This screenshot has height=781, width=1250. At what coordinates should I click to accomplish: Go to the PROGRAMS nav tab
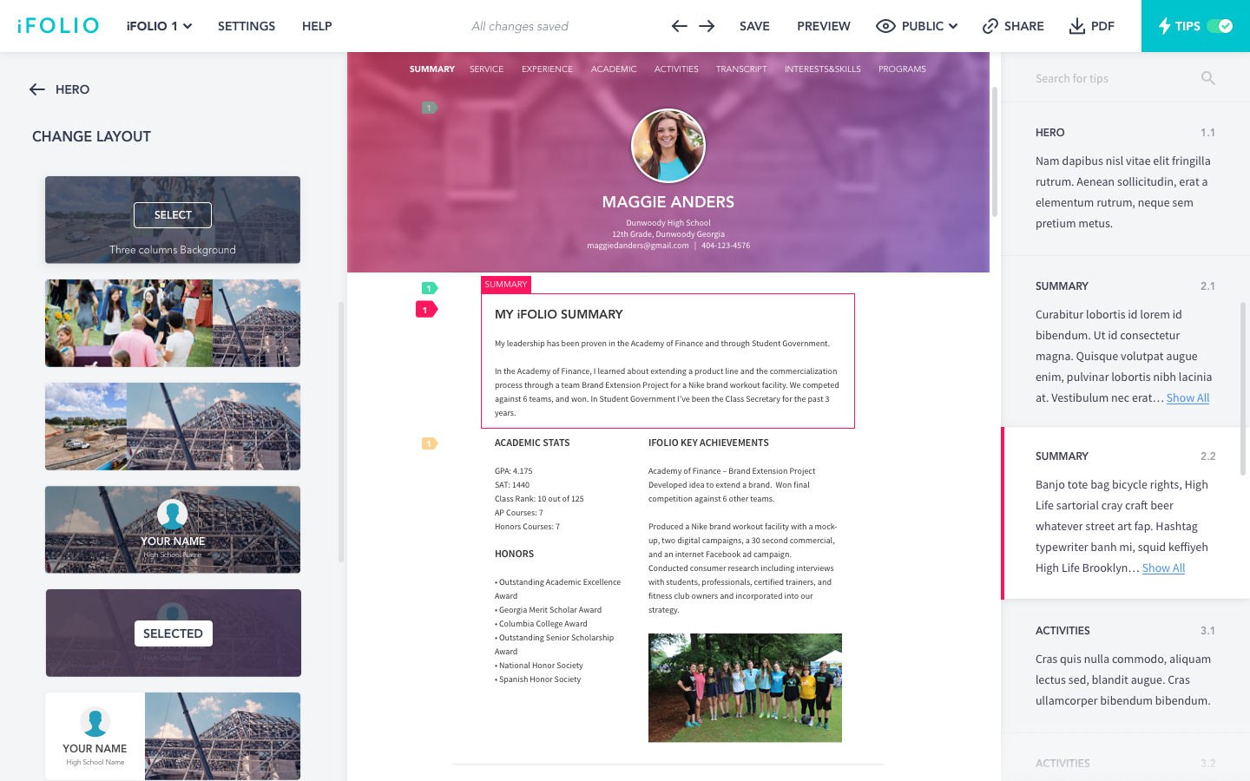(x=902, y=69)
